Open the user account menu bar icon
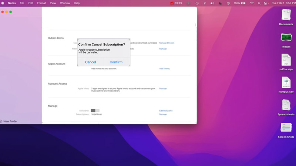 point(228,3)
